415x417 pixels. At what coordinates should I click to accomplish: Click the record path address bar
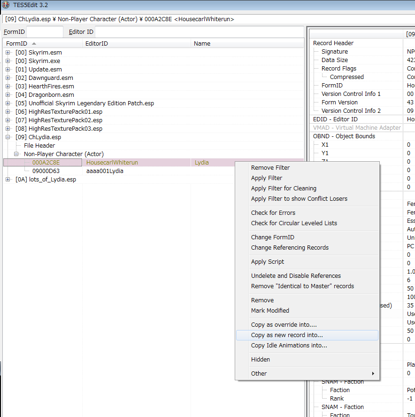[x=208, y=19]
